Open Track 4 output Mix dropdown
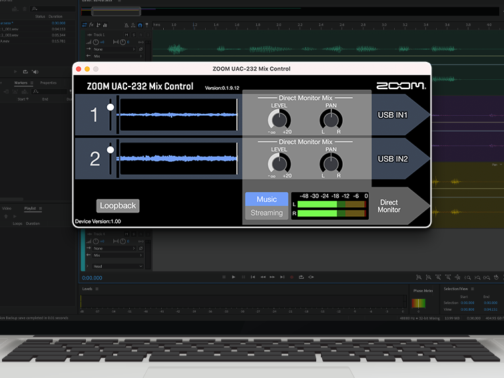Screen dimensions: 504x378 point(118,256)
